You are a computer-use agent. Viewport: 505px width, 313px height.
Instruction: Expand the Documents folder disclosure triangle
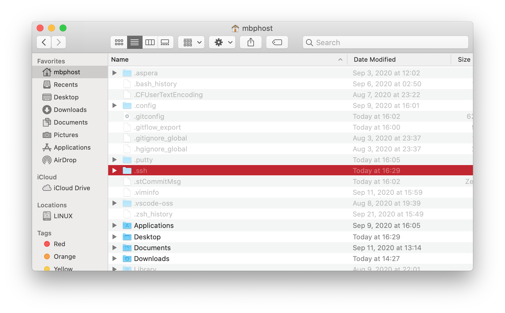[115, 248]
